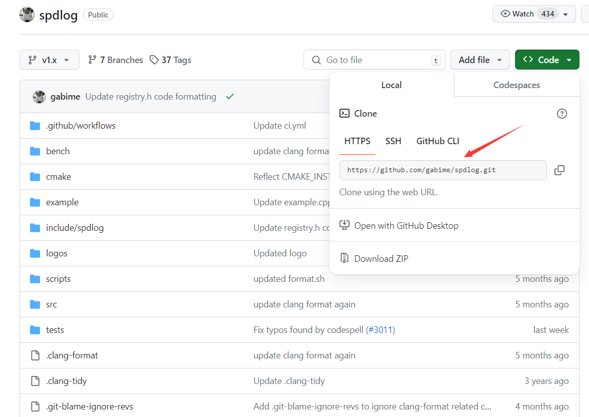Open 'Add .git-blame-ignore-revs' commit message
The height and width of the screenshot is (417, 589).
(x=372, y=406)
